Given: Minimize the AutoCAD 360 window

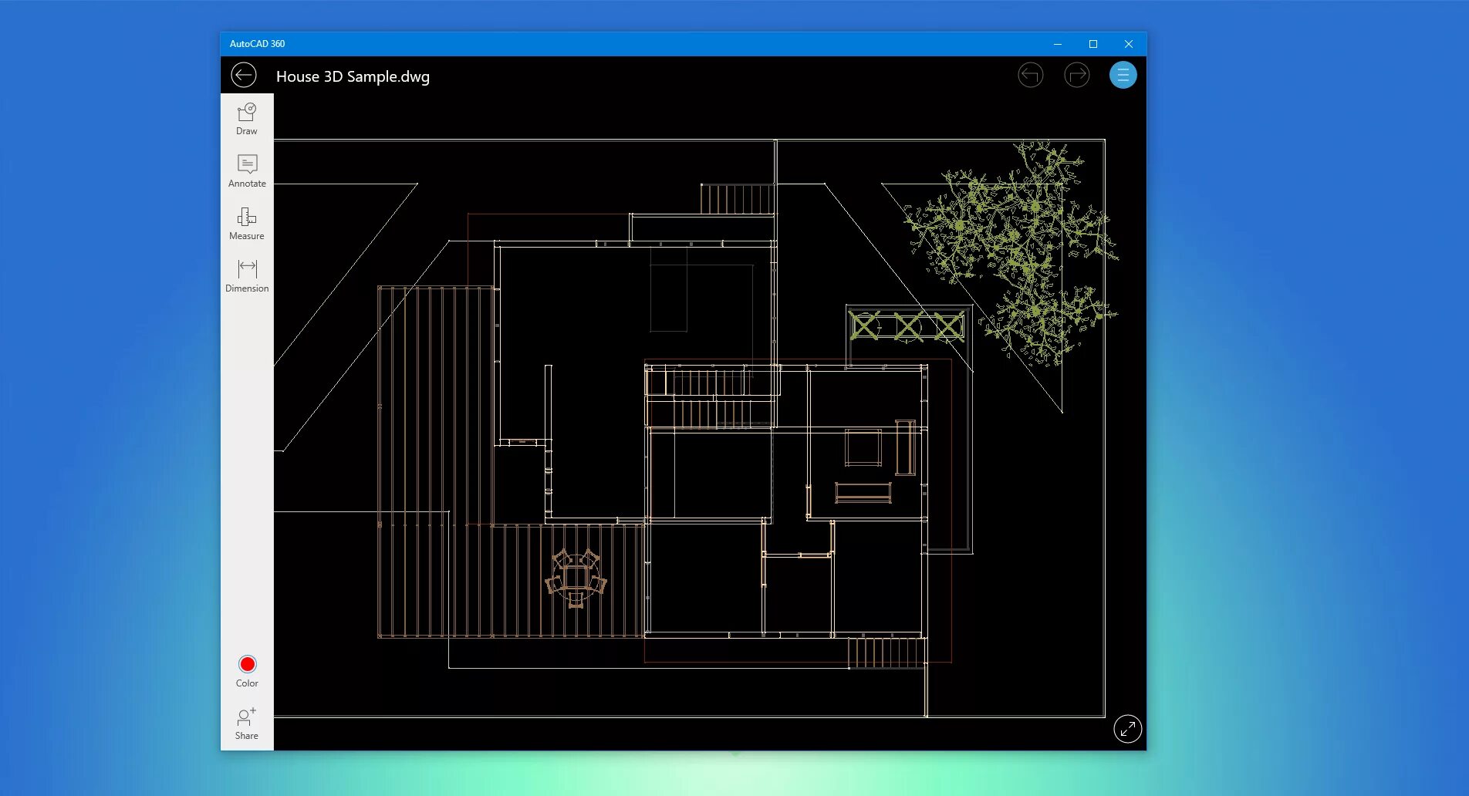Looking at the screenshot, I should click(x=1058, y=44).
